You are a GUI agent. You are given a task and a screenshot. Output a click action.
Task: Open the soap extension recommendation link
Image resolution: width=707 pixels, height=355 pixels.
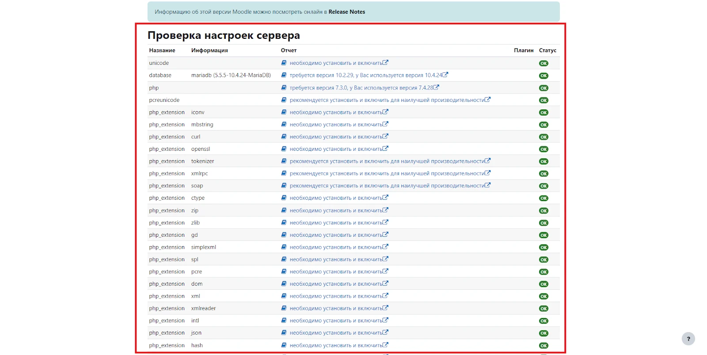pos(387,186)
